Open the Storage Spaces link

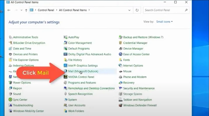tap(133, 94)
